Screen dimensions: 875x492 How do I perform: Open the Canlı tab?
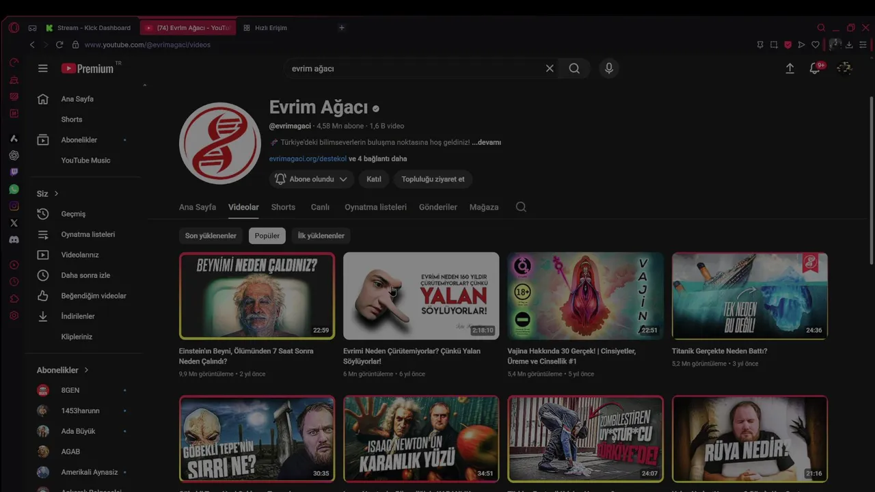point(320,207)
